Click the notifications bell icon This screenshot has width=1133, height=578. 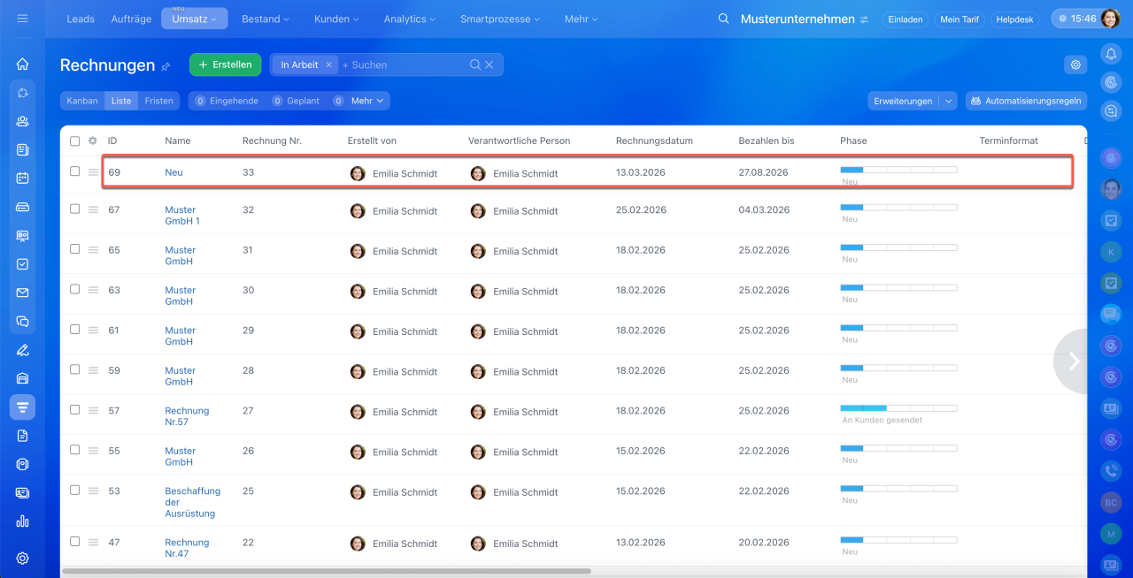point(1110,54)
